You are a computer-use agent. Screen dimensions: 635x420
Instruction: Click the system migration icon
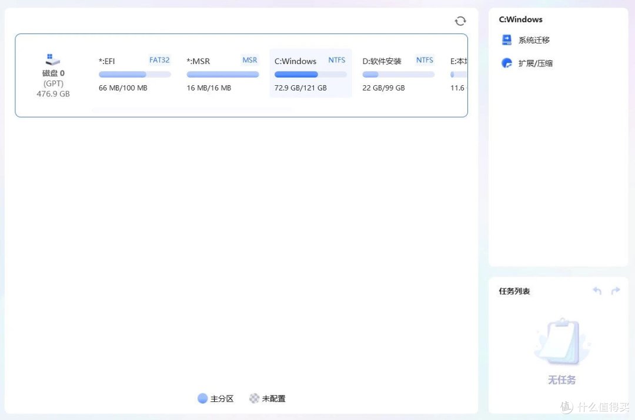[507, 40]
